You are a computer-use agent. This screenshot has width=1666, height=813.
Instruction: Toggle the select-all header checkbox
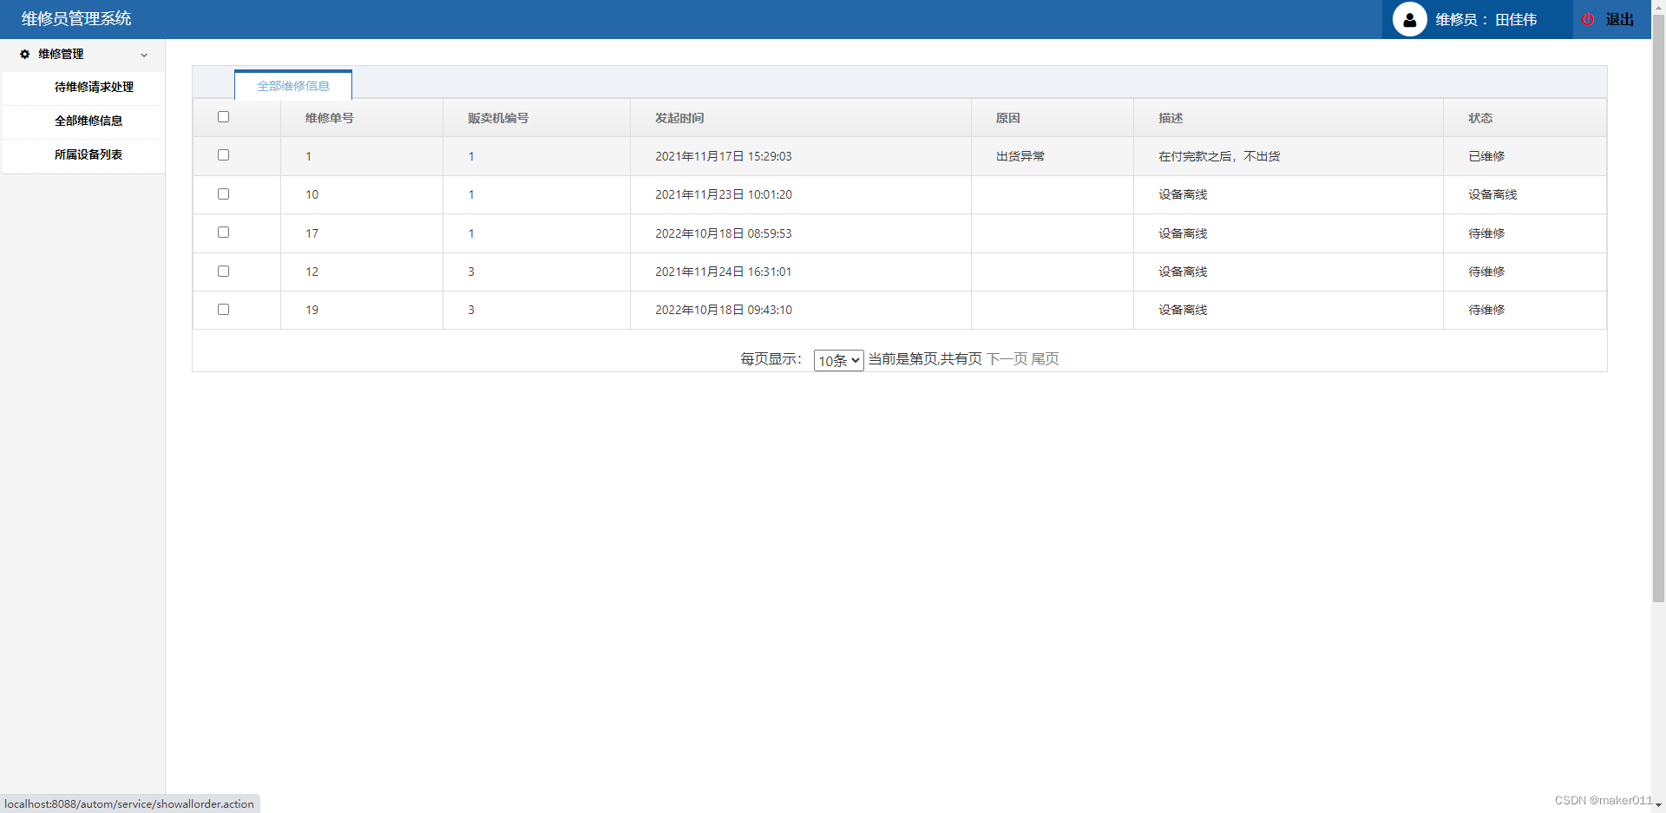[223, 117]
